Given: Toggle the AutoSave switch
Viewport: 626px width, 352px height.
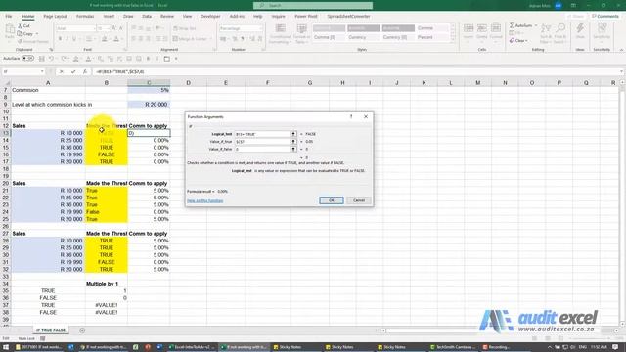Looking at the screenshot, I should coord(27,59).
